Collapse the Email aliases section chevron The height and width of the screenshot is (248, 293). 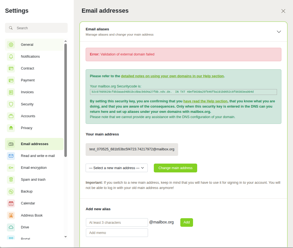279,32
